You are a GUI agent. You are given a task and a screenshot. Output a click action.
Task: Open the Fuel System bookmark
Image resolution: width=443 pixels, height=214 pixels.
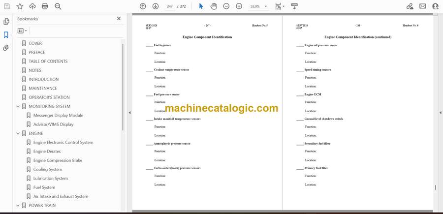tap(44, 187)
